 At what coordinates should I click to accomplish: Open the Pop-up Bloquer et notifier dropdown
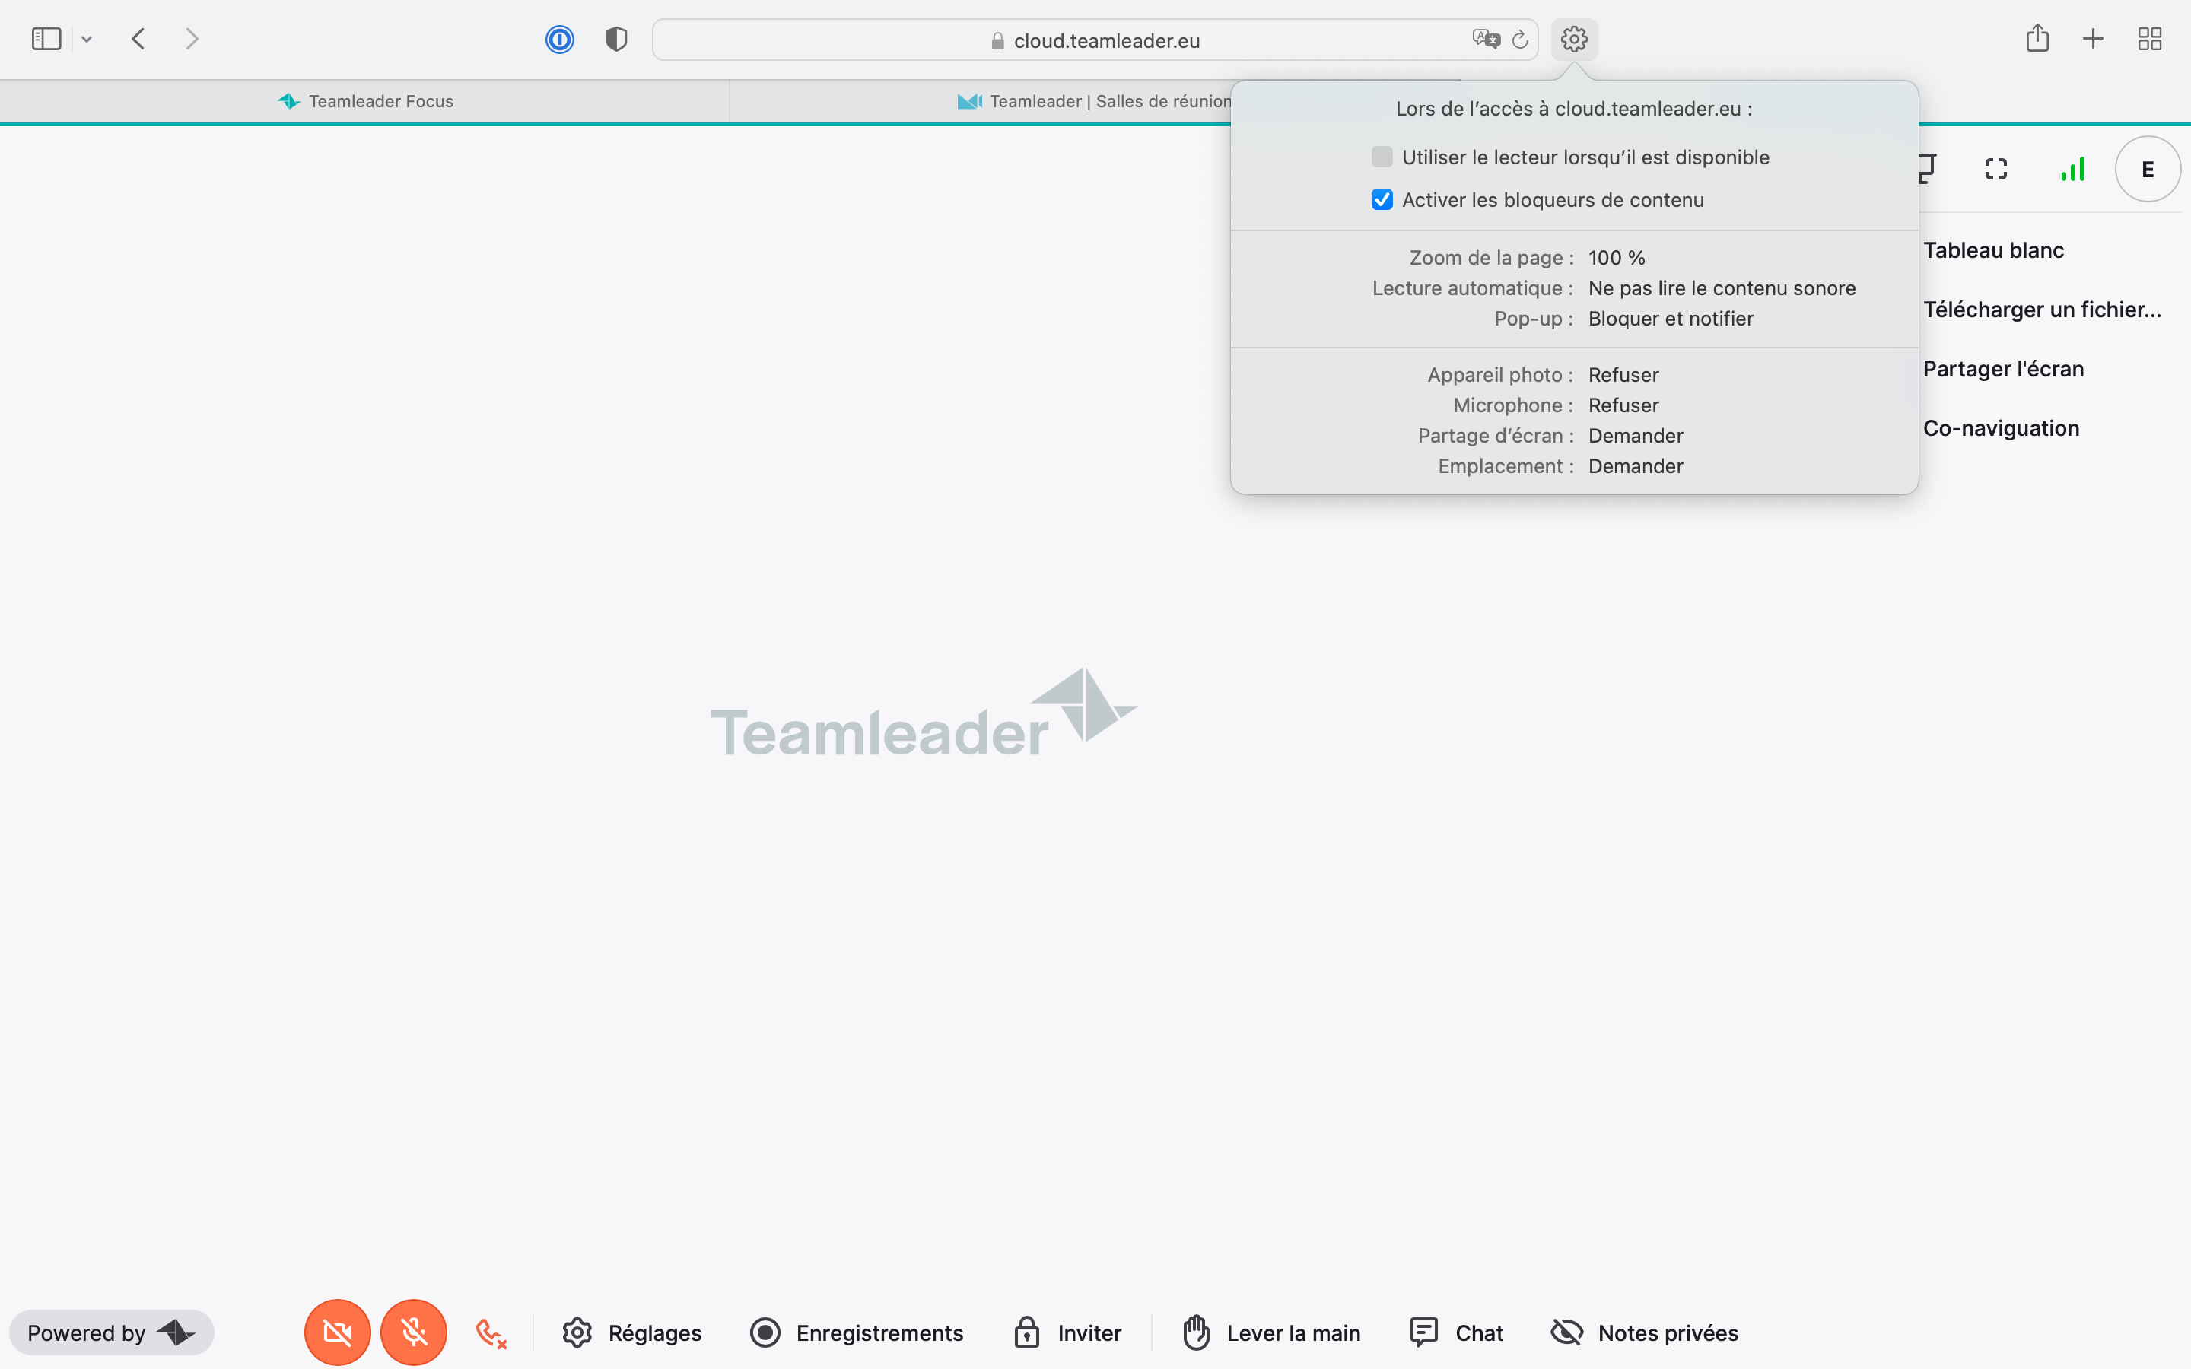pyautogui.click(x=1671, y=319)
